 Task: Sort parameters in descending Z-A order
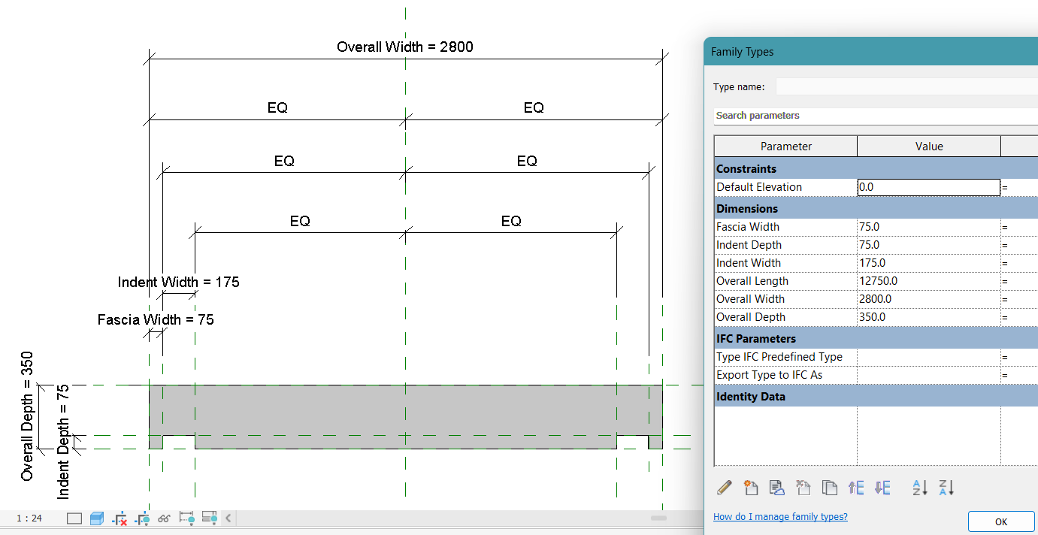click(946, 488)
